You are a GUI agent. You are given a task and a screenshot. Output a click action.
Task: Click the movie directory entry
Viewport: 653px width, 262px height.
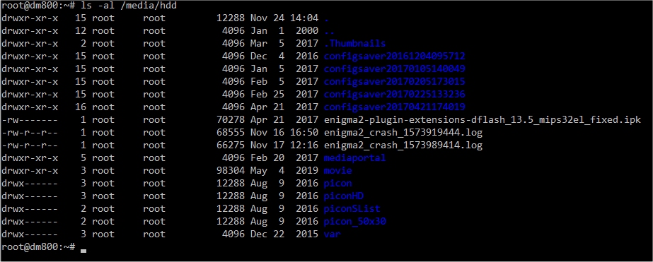(337, 170)
